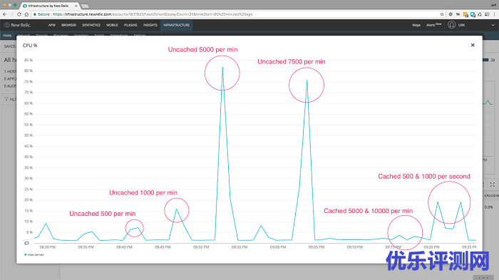Viewport: 499px width, 280px height.
Task: Click the 09:20 PM axis label
Action: [431, 247]
